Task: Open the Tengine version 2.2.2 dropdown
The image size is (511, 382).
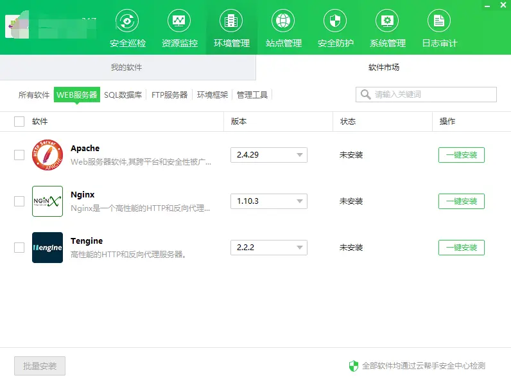Action: [x=269, y=248]
